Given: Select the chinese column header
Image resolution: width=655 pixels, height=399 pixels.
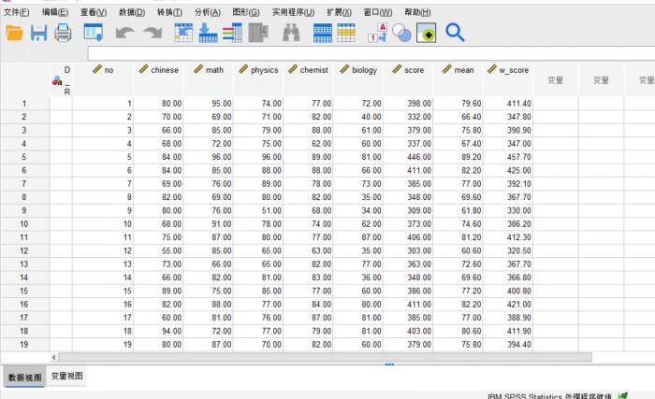Looking at the screenshot, I should pos(158,79).
